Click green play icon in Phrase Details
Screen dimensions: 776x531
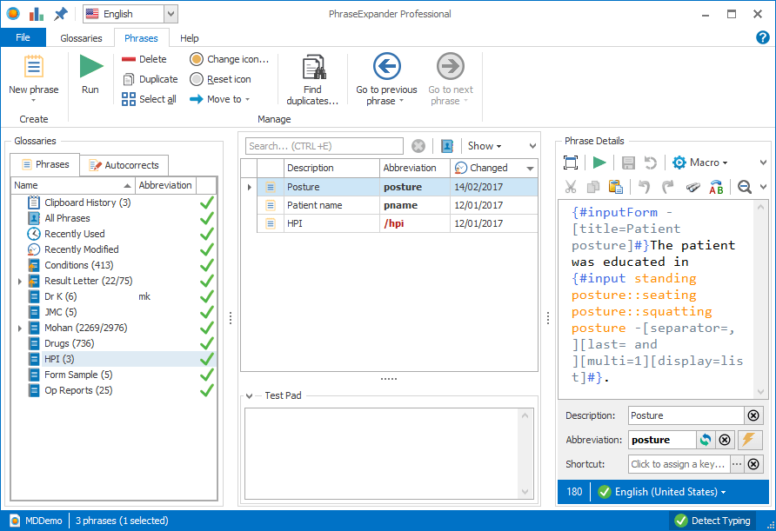pos(599,163)
